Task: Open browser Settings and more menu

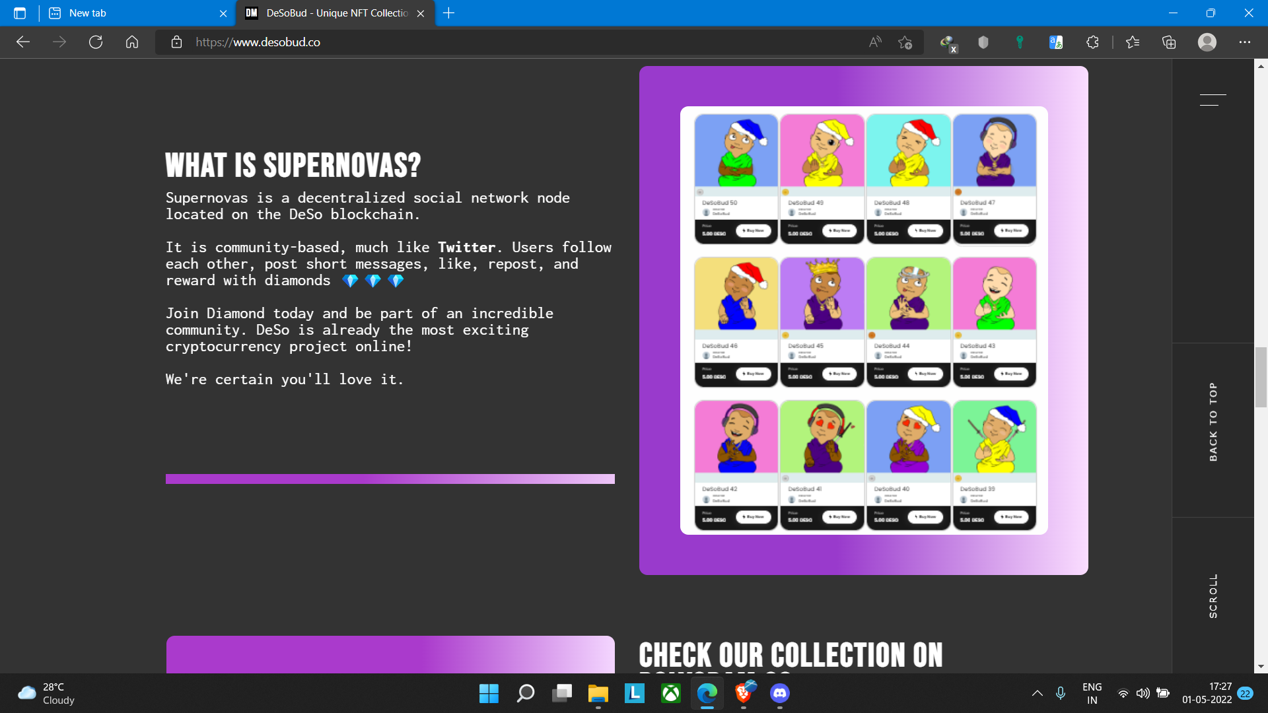Action: [x=1245, y=42]
